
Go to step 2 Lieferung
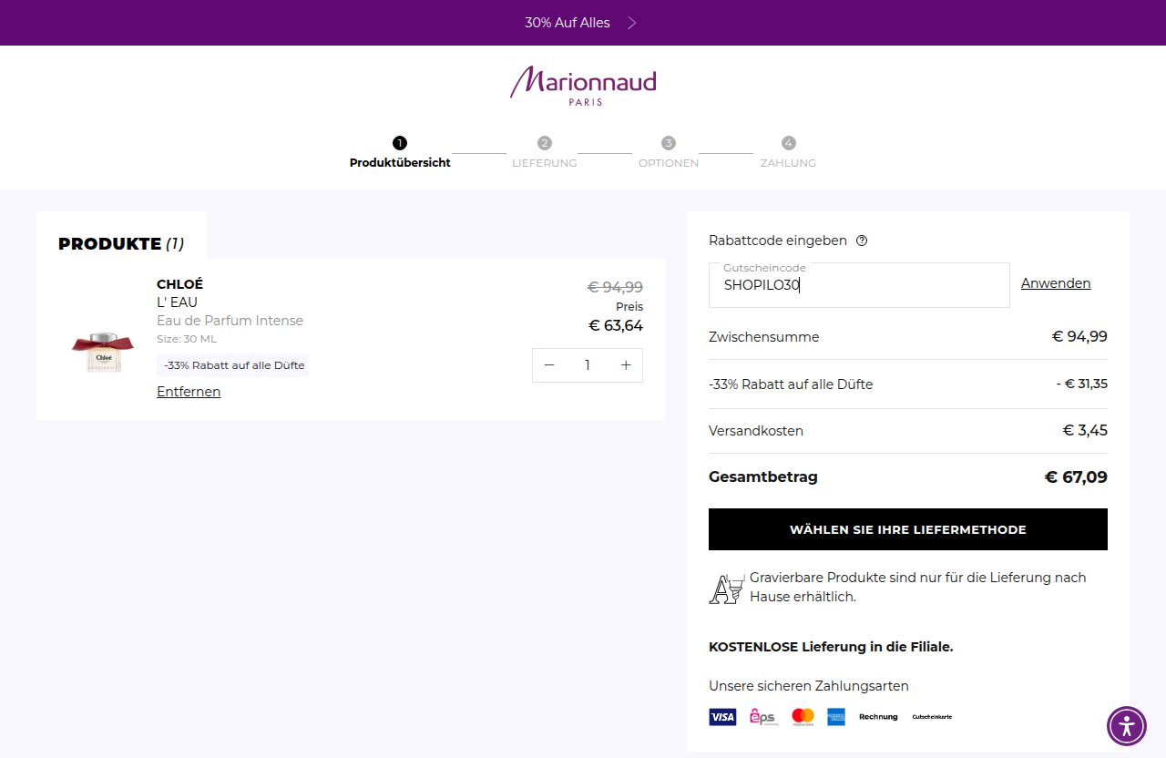click(544, 152)
